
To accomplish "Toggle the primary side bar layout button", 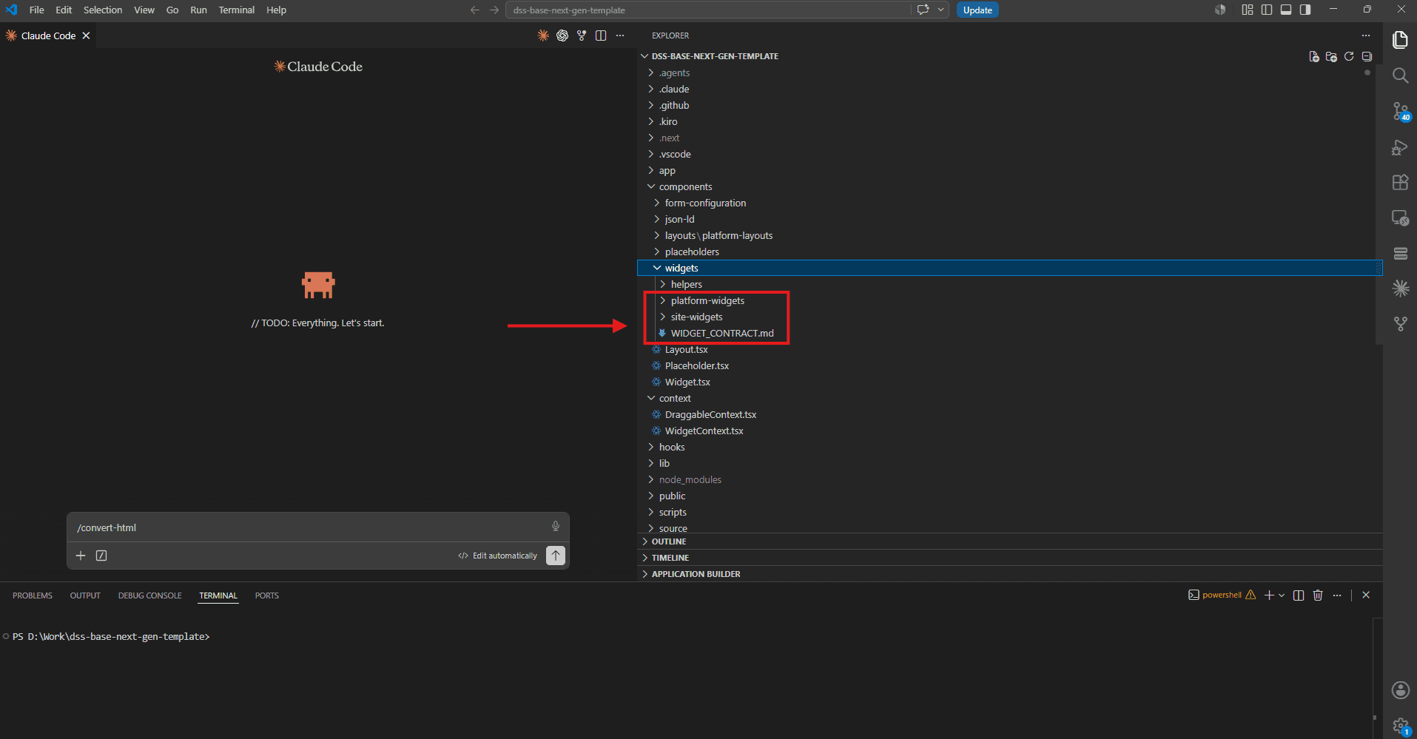I will tap(1267, 10).
